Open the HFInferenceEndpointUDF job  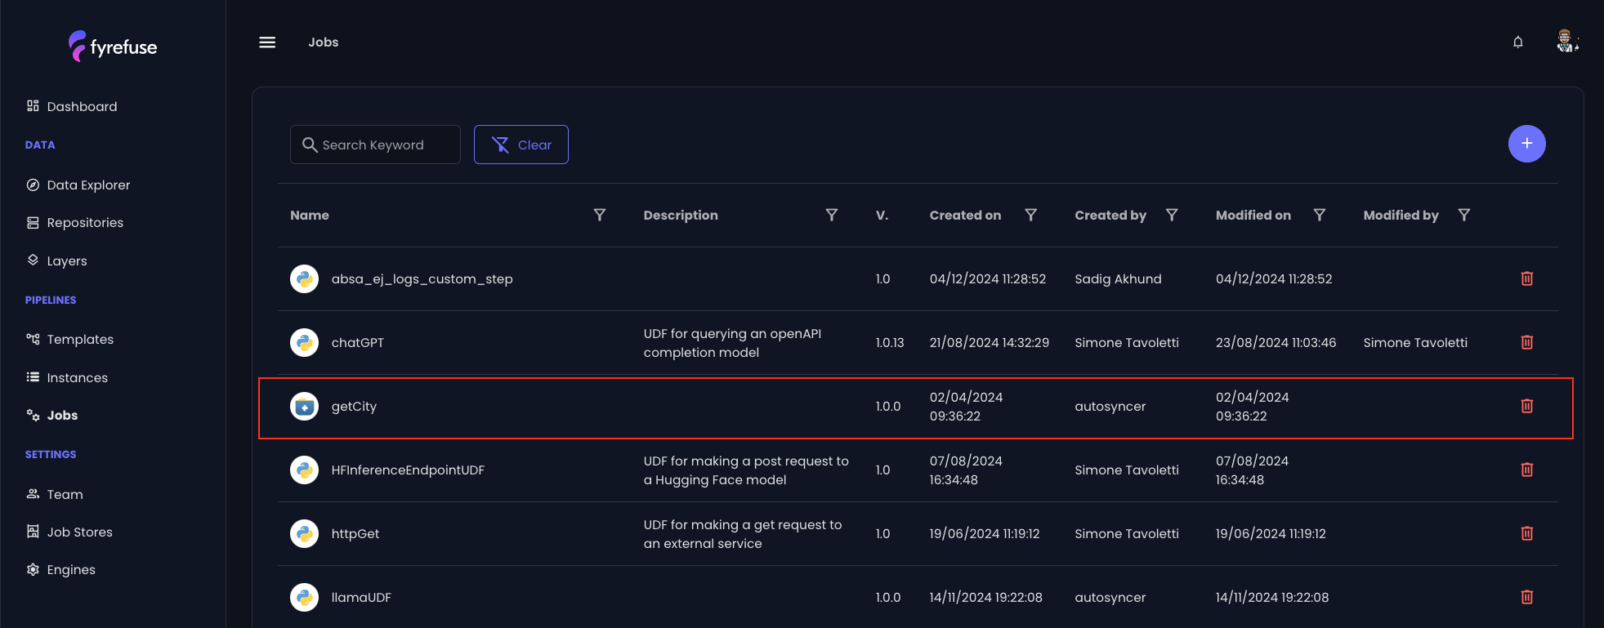(408, 470)
